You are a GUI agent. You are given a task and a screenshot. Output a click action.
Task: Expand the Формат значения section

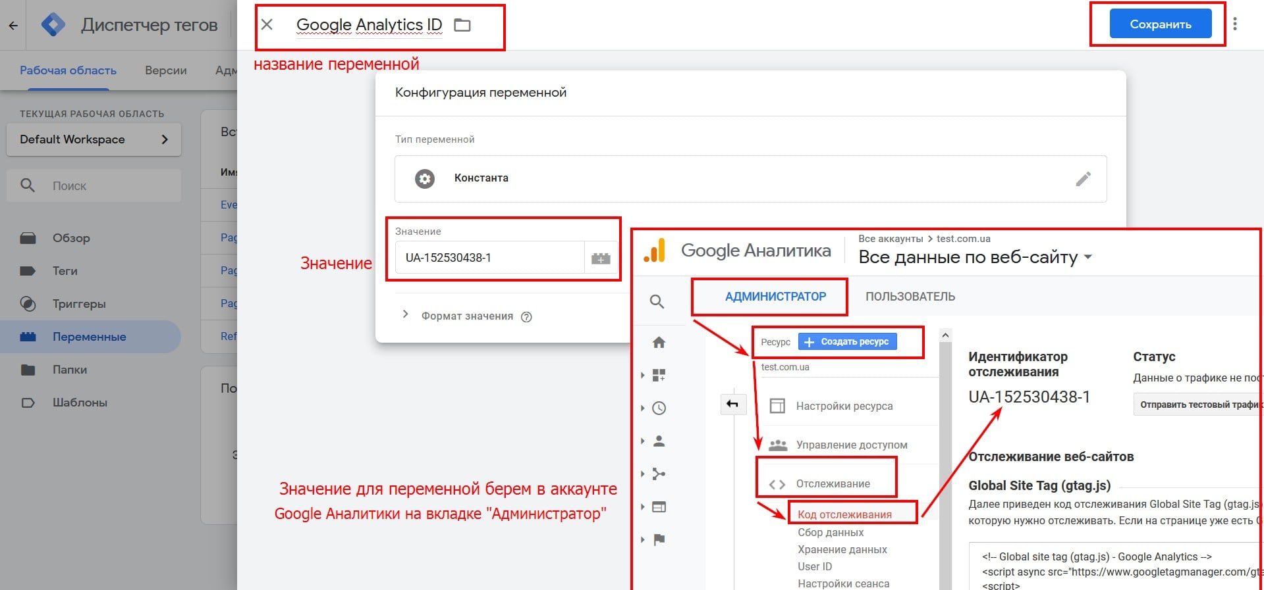[x=405, y=315]
